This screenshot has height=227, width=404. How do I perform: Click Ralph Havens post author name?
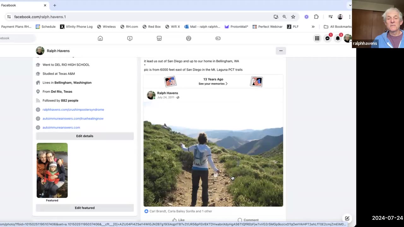pos(168,93)
